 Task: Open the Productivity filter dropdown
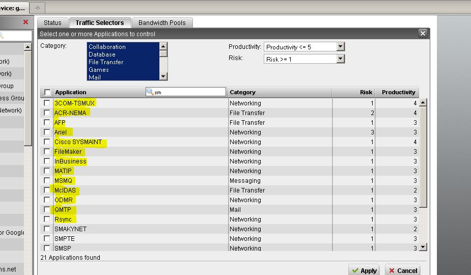(x=341, y=47)
